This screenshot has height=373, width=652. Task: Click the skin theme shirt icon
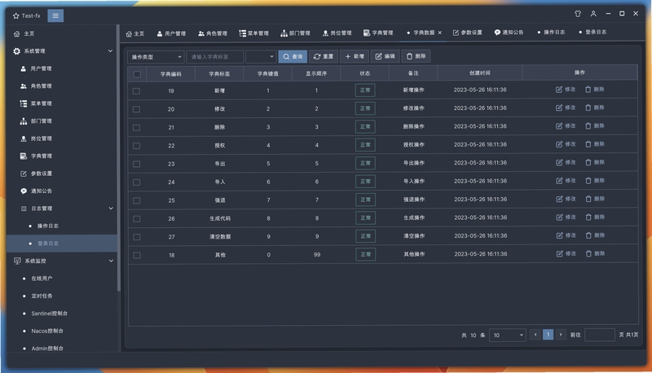point(578,14)
